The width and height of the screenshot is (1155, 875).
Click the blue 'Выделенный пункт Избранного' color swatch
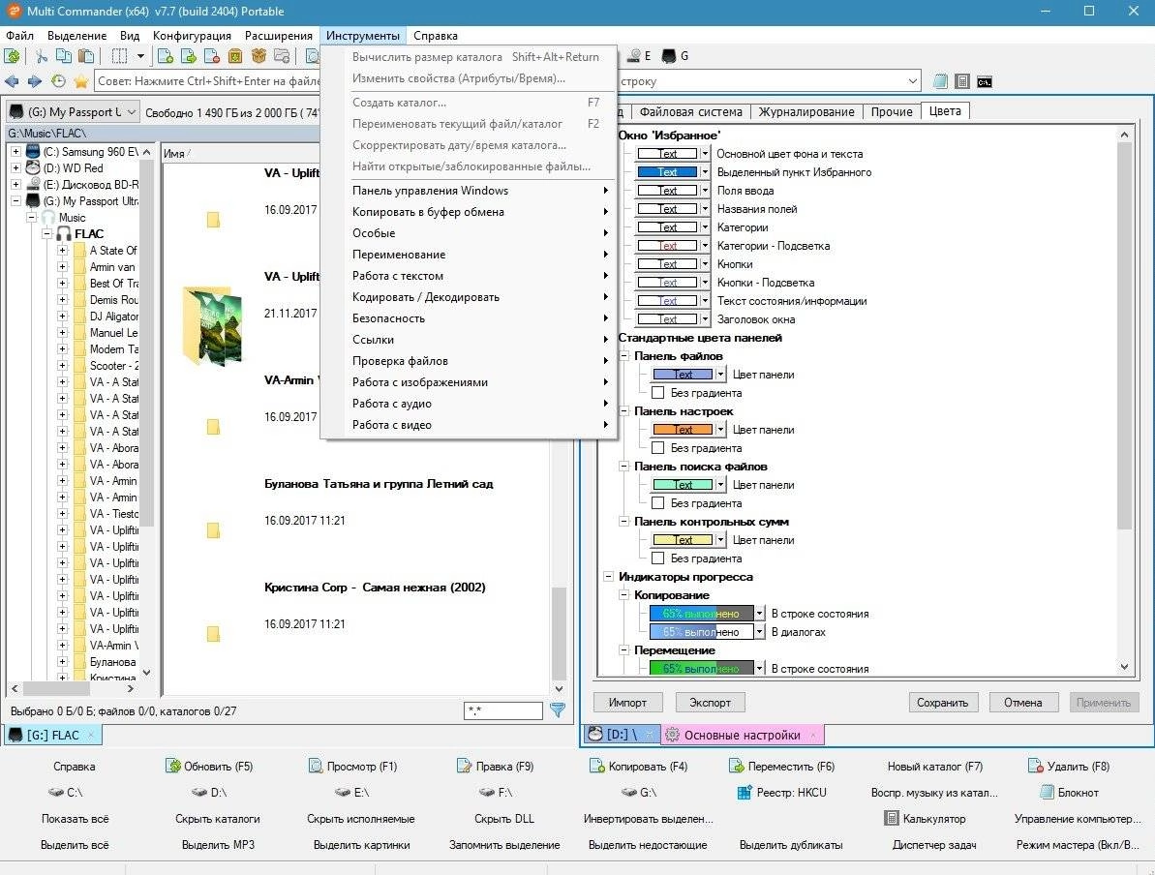667,172
